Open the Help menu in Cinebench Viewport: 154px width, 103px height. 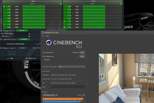[x=47, y=36]
